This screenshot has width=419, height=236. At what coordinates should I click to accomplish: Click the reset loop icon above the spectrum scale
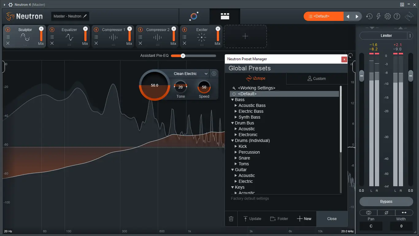pos(350,56)
